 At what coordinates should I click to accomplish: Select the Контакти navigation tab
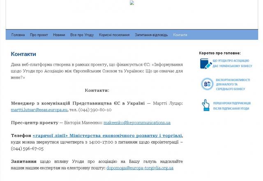click(x=180, y=35)
